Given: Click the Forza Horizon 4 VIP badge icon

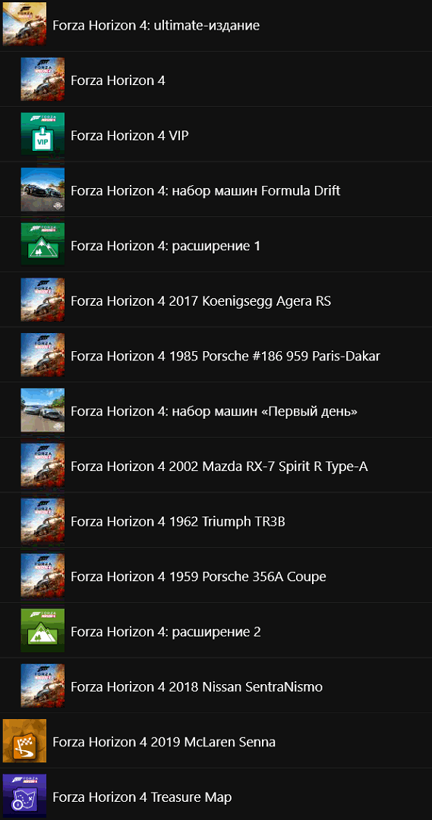Looking at the screenshot, I should pyautogui.click(x=43, y=134).
